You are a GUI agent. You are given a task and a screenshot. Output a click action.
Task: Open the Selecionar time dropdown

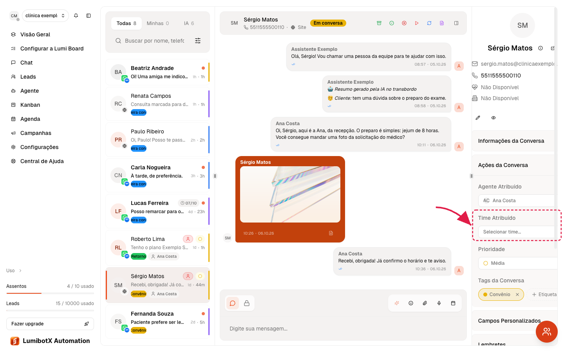pyautogui.click(x=516, y=232)
